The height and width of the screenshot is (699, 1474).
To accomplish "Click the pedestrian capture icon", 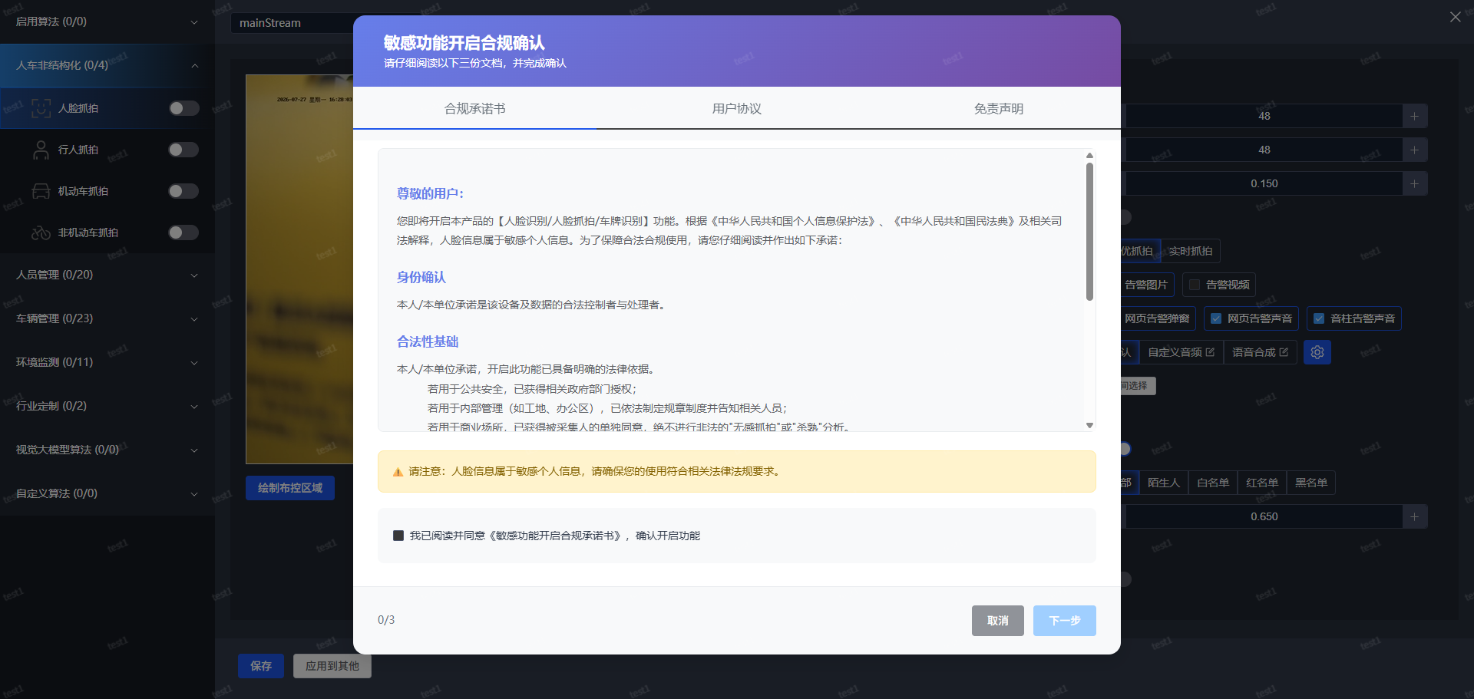I will point(41,150).
